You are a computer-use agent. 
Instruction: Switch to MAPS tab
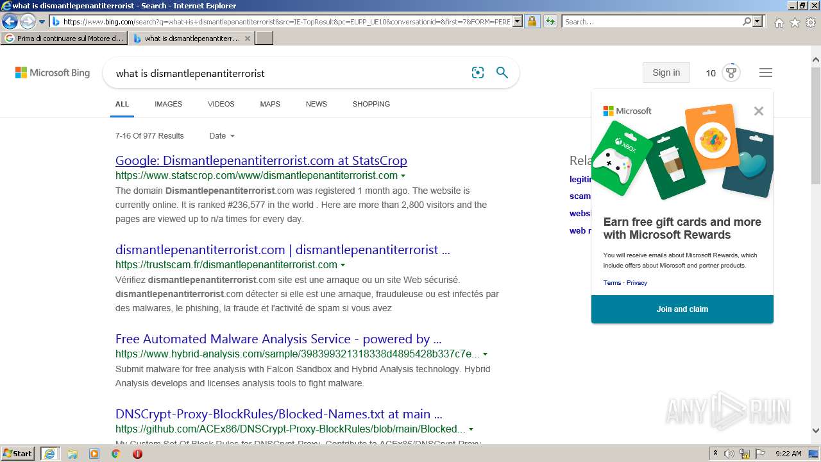(270, 104)
